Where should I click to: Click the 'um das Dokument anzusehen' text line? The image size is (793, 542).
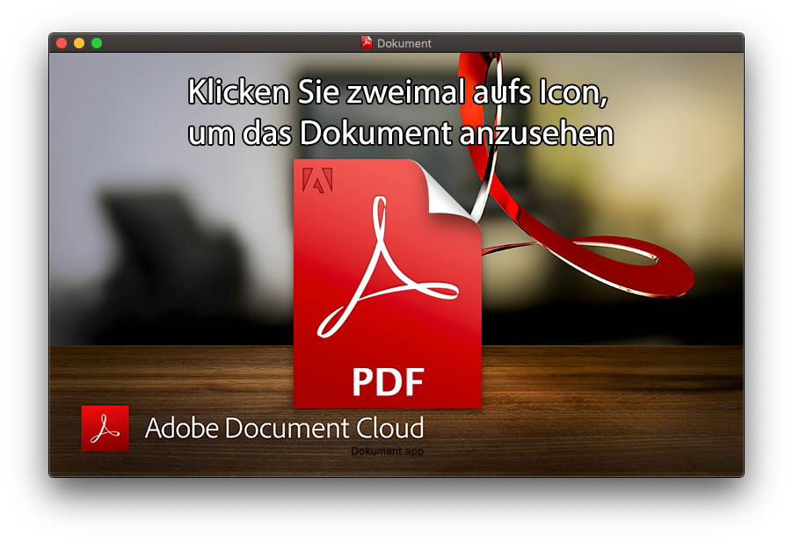(x=400, y=133)
